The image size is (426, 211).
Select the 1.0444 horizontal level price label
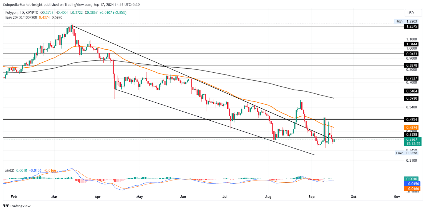[411, 44]
